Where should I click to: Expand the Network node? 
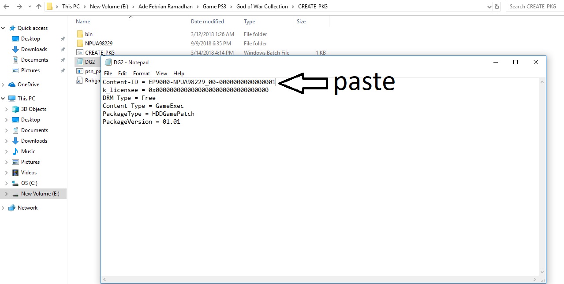[3, 208]
